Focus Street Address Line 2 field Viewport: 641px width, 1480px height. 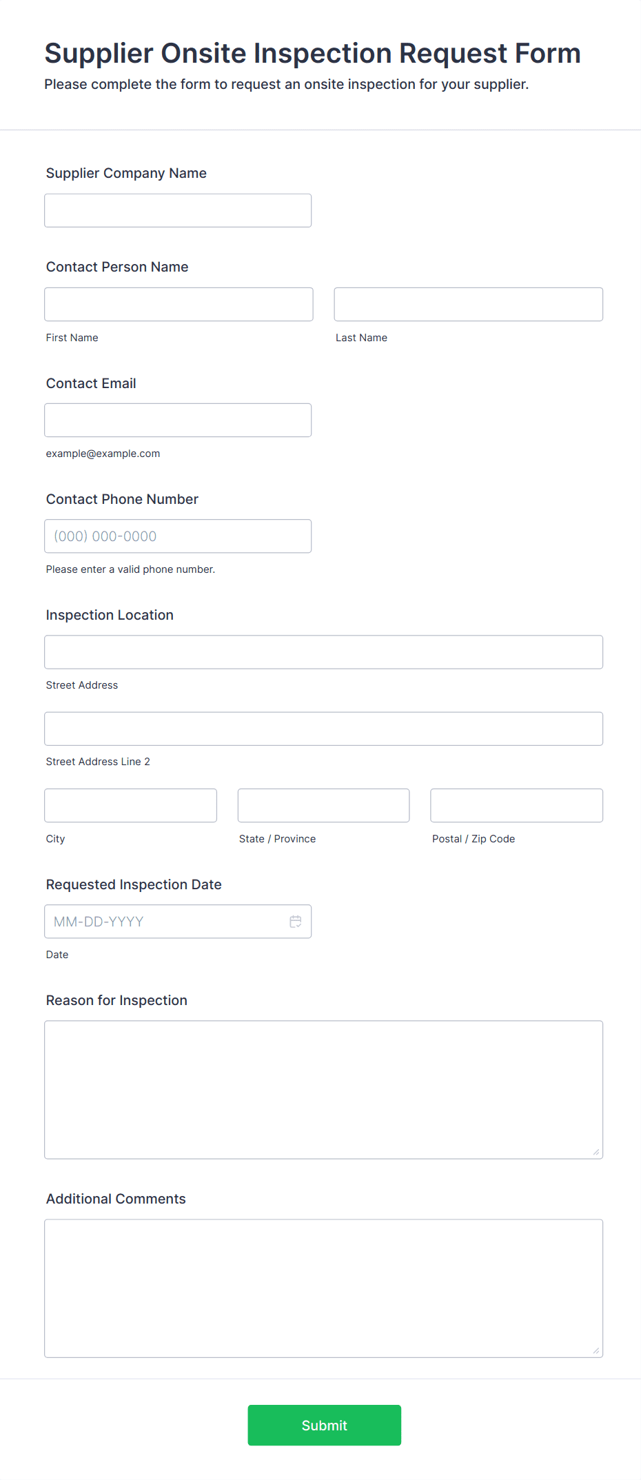point(324,729)
